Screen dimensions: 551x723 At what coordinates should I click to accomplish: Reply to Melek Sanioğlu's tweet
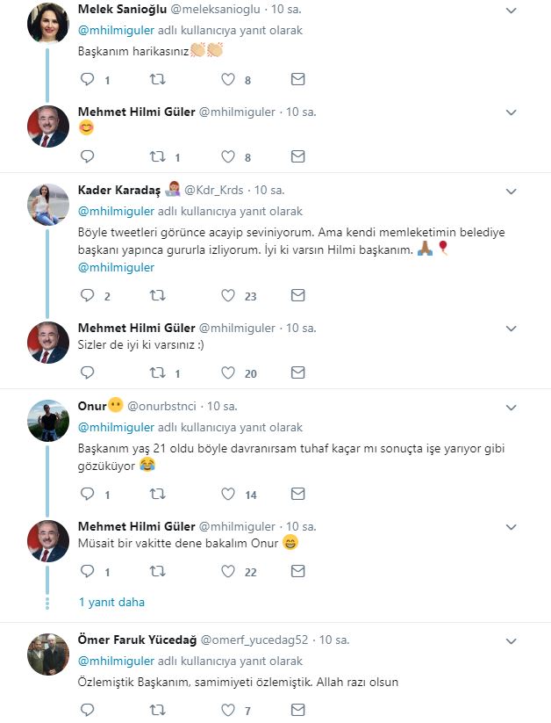coord(88,80)
